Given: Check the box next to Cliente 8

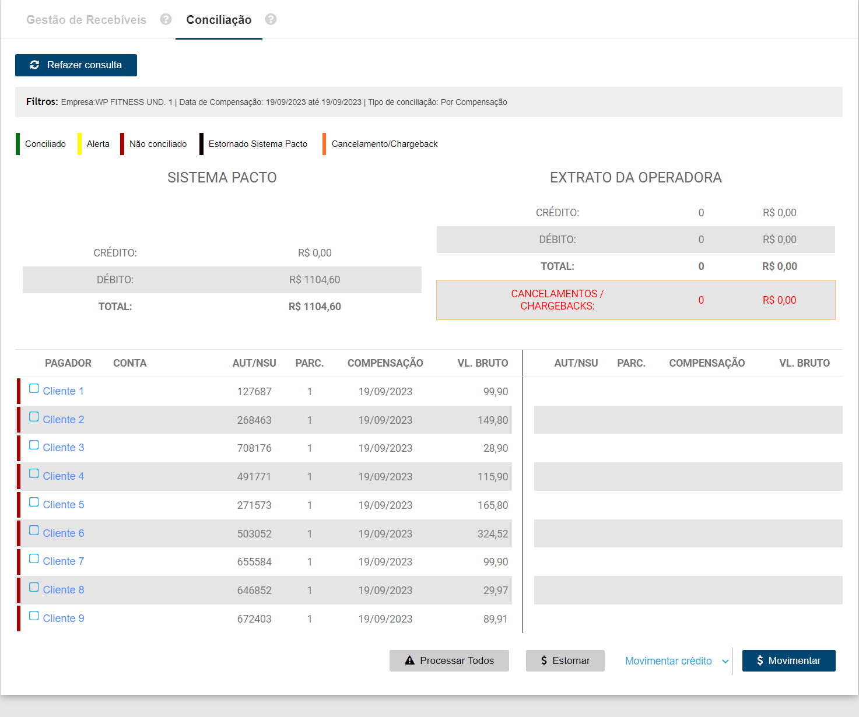Looking at the screenshot, I should (x=34, y=587).
